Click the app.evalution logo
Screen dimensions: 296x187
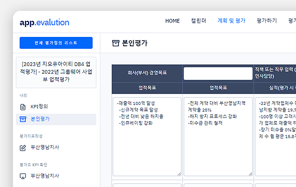coord(45,22)
